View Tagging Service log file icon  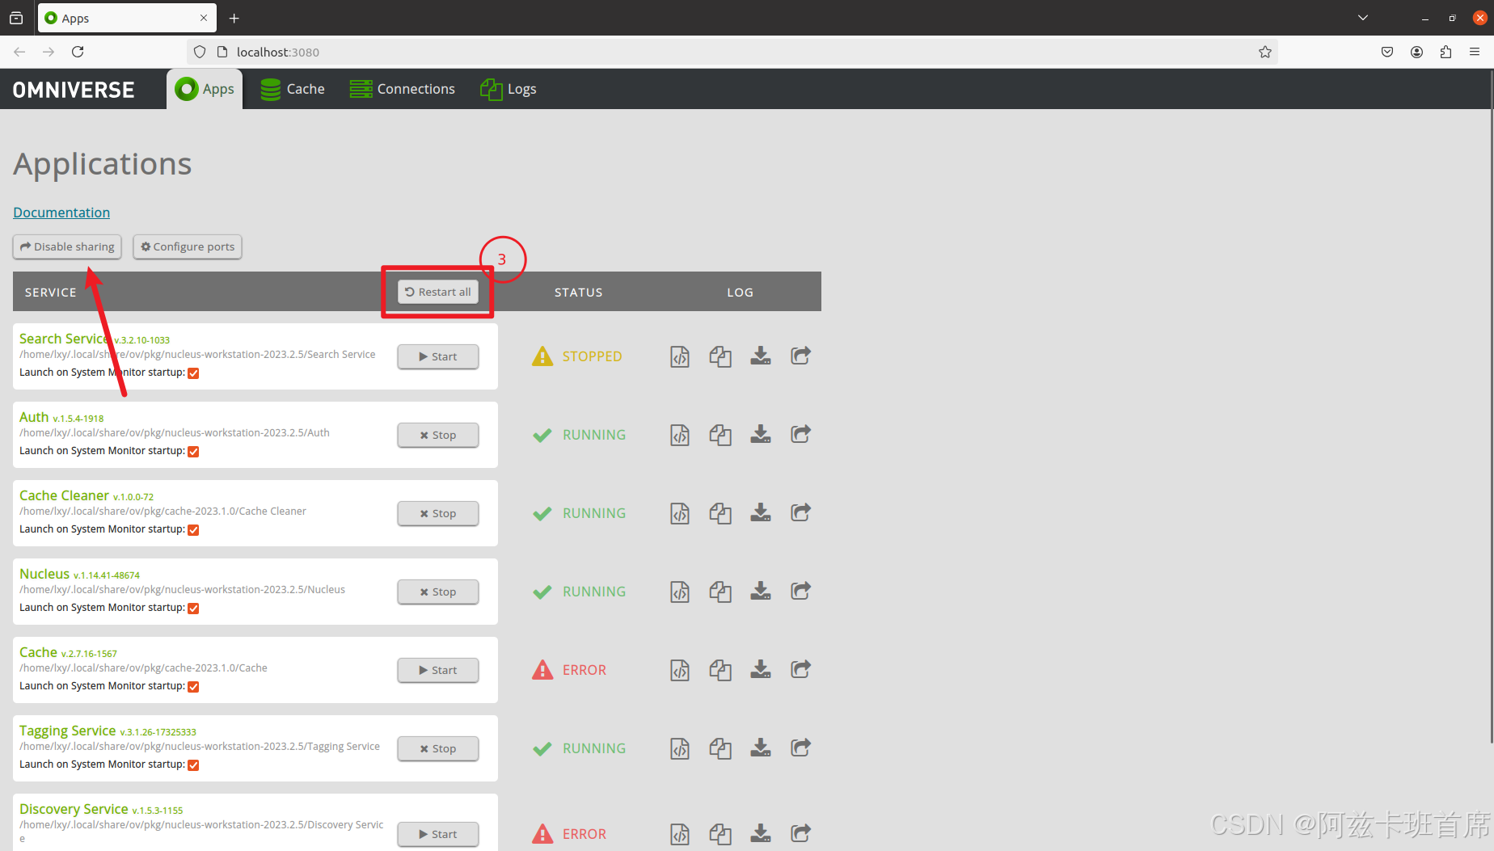680,748
